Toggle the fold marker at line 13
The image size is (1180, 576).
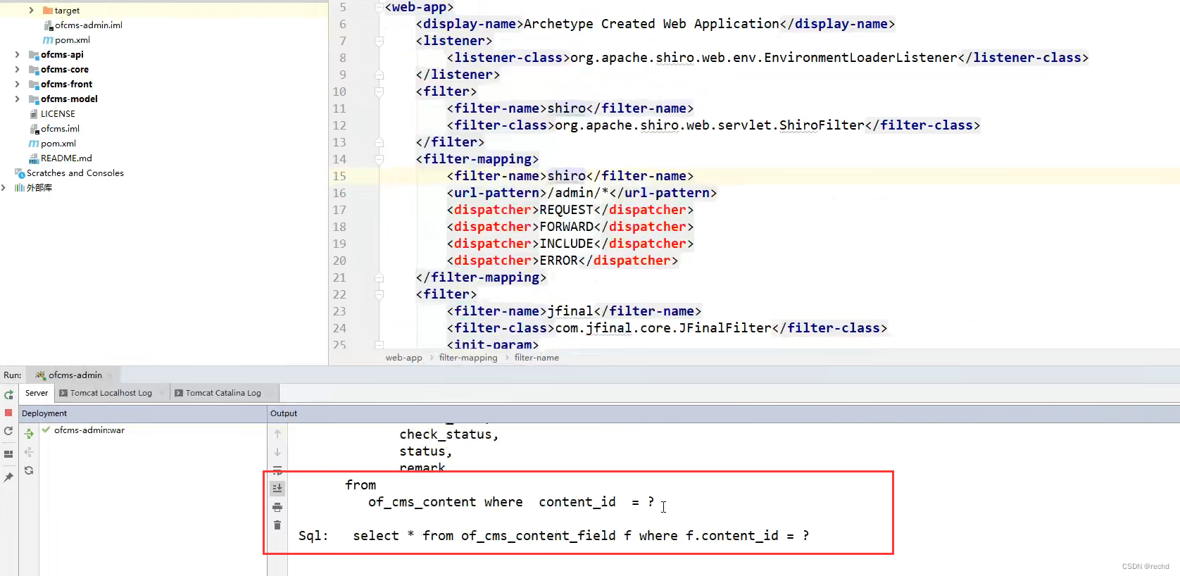[x=379, y=142]
